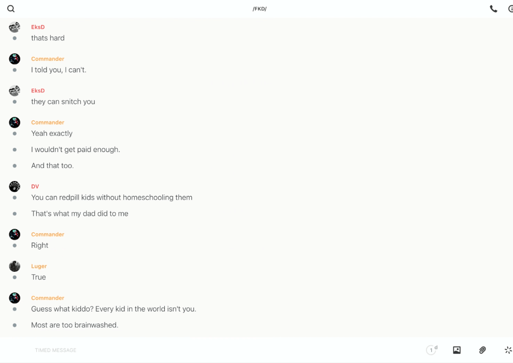
Task: Open DV's profile picture
Action: click(x=15, y=186)
